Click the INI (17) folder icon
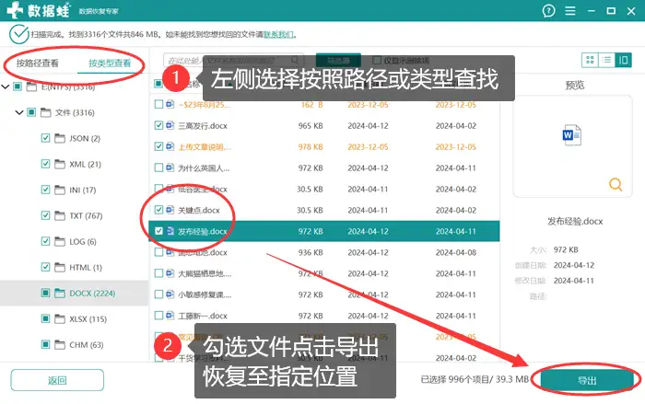645x404 pixels. (x=60, y=190)
